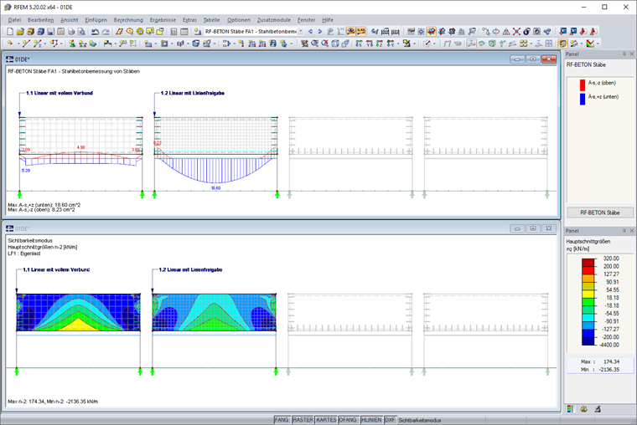The image size is (637, 425).
Task: Click the Undo arrow icon
Action: (95, 31)
